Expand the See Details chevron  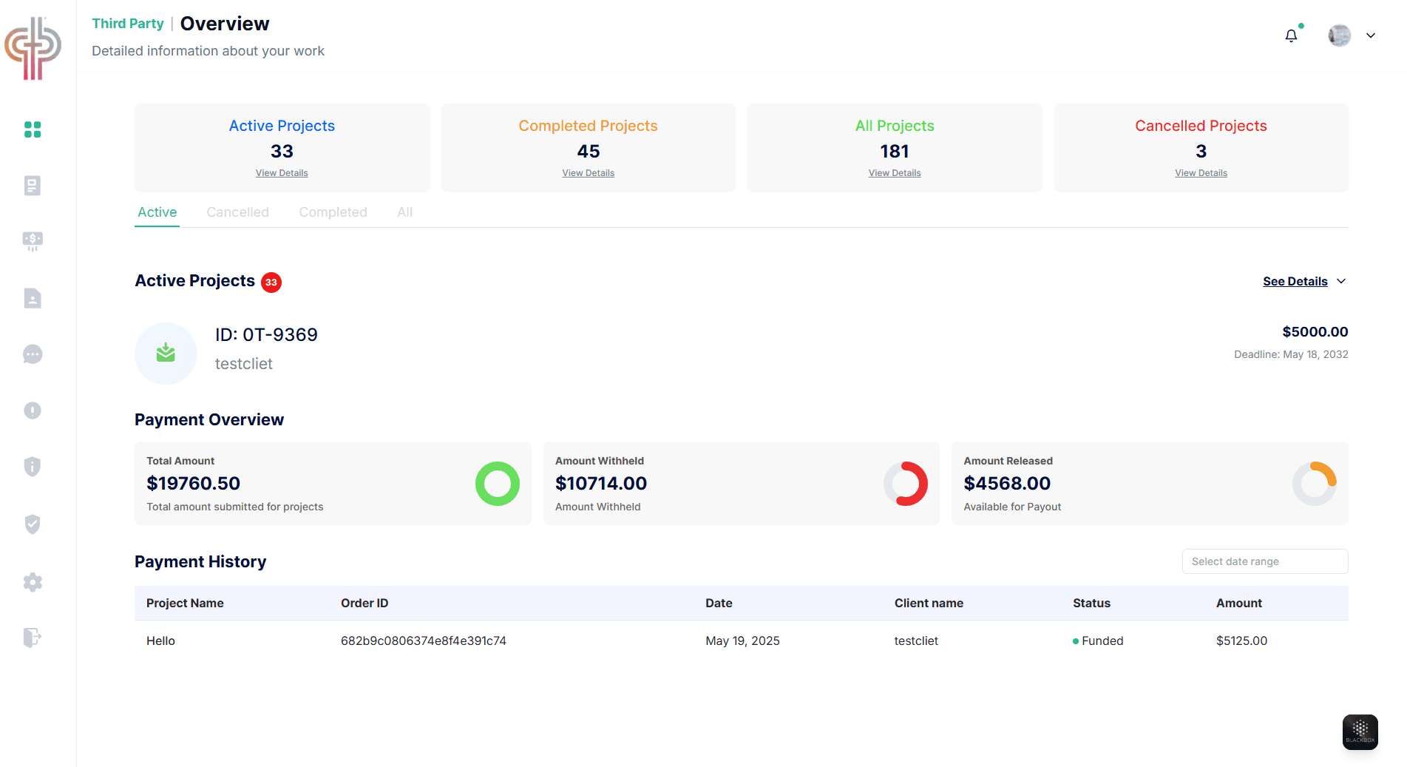click(1342, 281)
